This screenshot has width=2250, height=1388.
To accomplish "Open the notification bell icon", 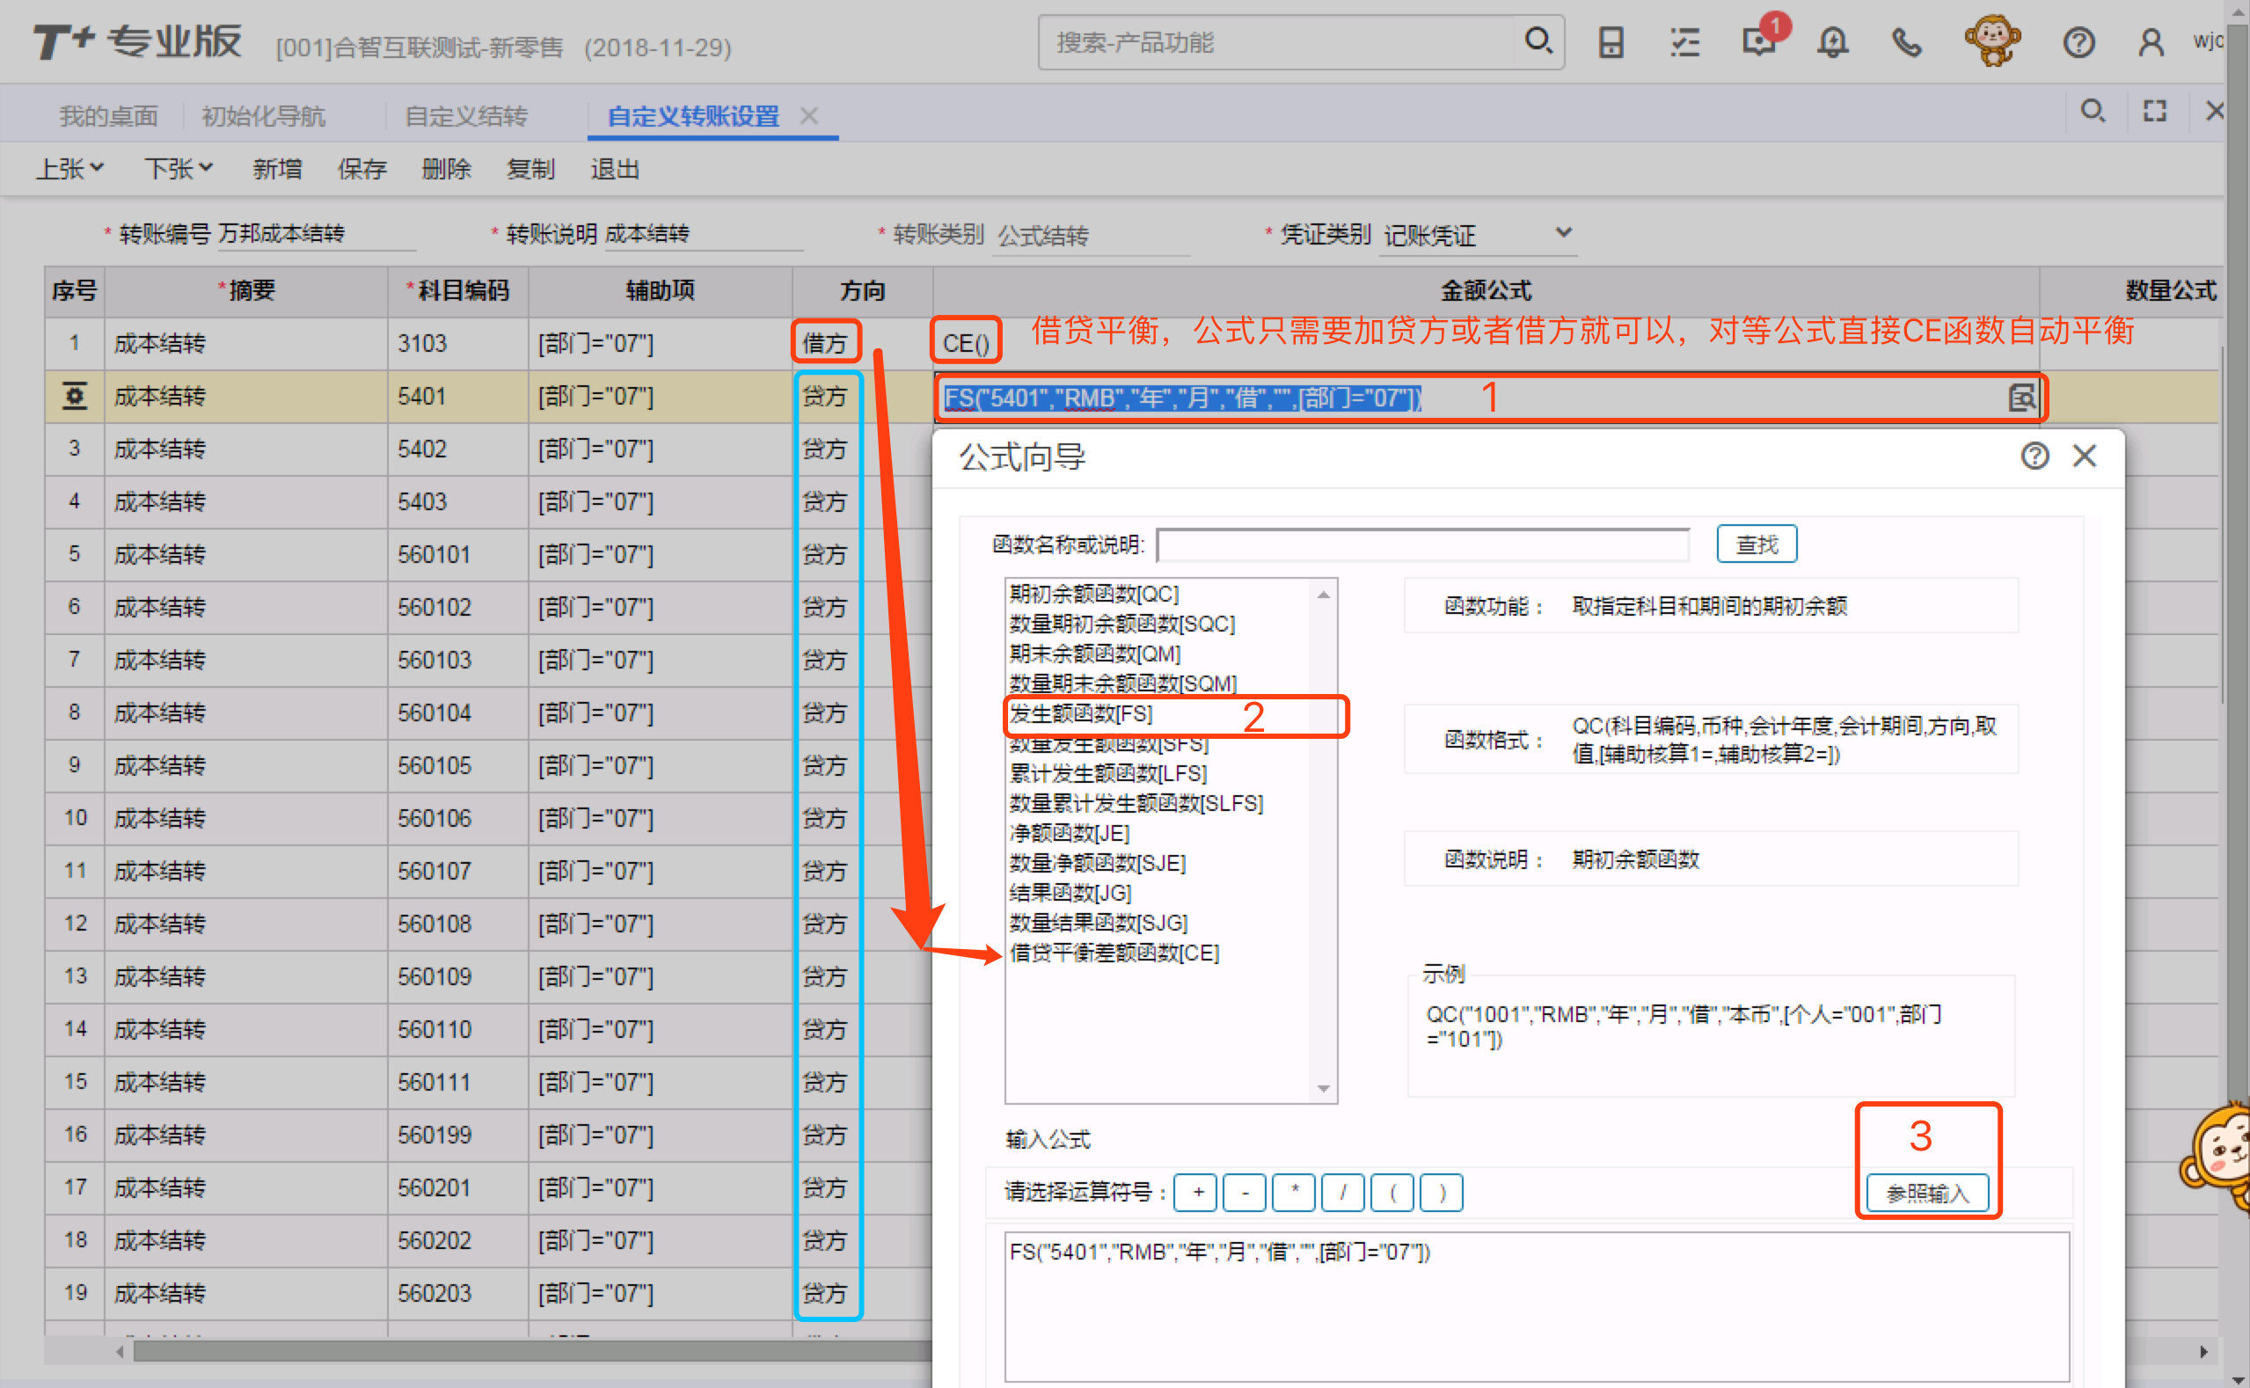I will 1832,42.
